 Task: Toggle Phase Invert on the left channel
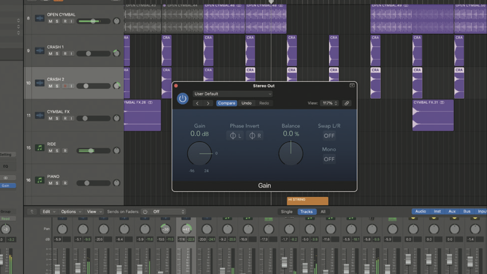[235, 135]
